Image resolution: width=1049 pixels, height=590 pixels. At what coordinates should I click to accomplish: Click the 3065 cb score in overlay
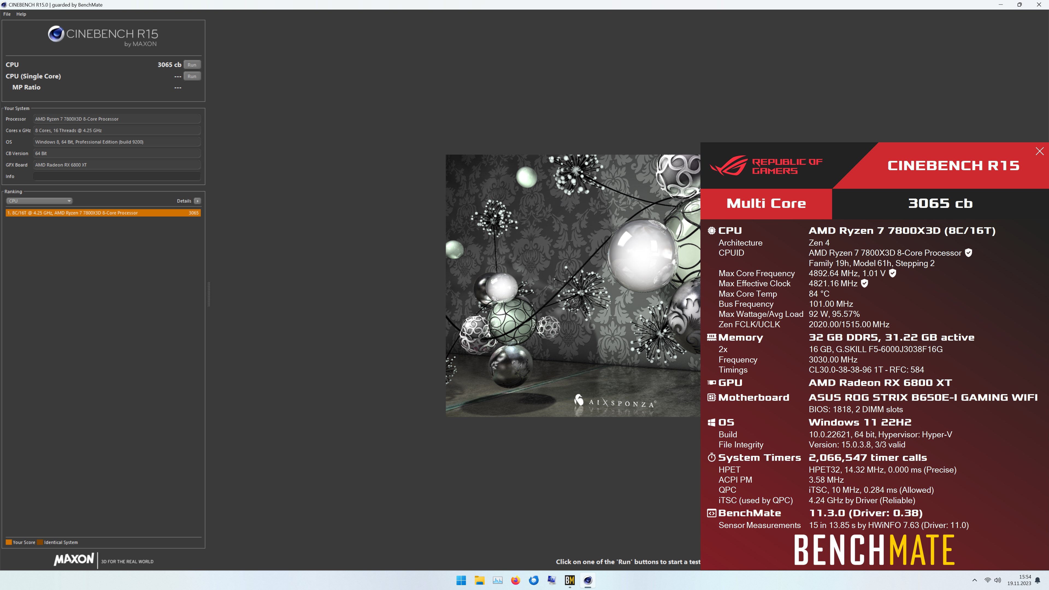(x=940, y=203)
